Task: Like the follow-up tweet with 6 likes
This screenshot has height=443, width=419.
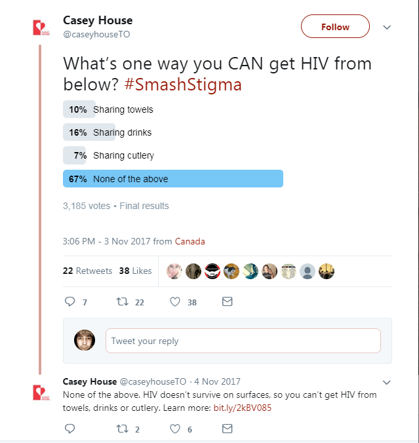Action: (x=175, y=429)
